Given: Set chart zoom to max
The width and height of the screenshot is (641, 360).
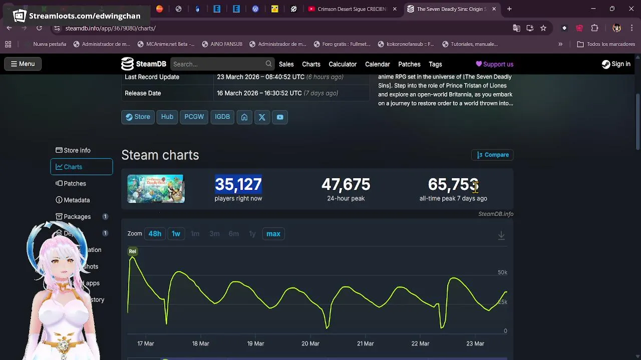Looking at the screenshot, I should pyautogui.click(x=273, y=233).
